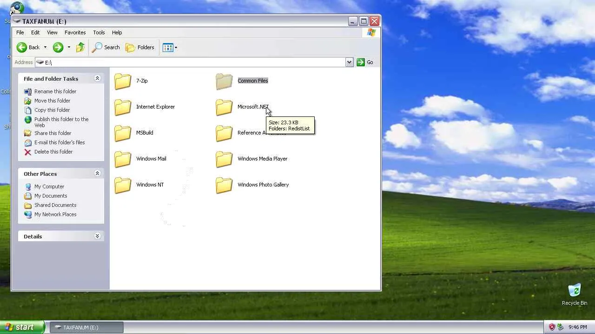595x334 pixels.
Task: Open the Views dropdown arrow
Action: 176,47
